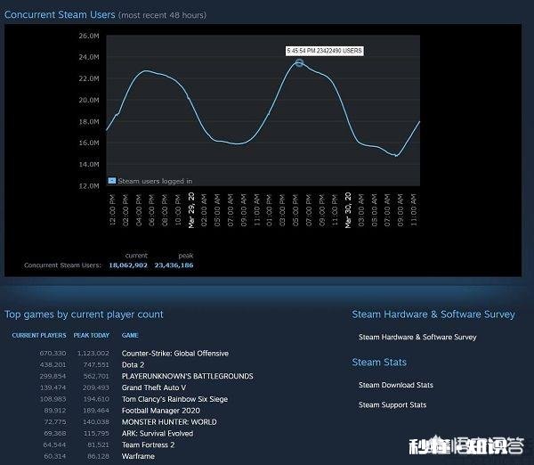
Task: Click the GAME column header
Action: tap(130, 336)
